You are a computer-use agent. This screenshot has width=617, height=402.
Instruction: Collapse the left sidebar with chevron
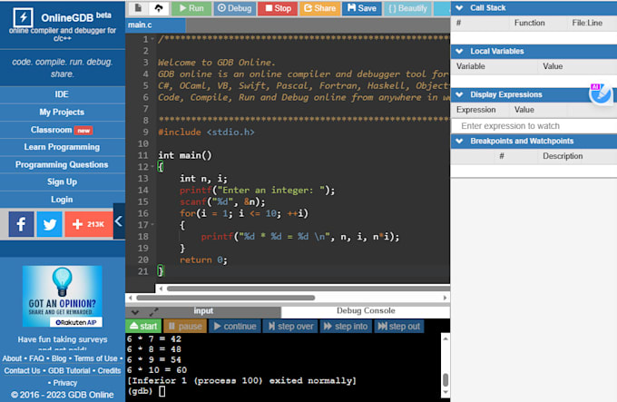tap(118, 221)
